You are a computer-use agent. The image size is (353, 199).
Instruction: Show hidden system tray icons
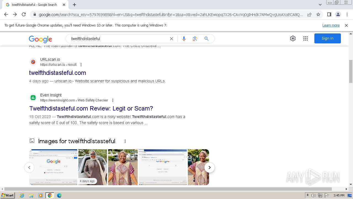307,195
